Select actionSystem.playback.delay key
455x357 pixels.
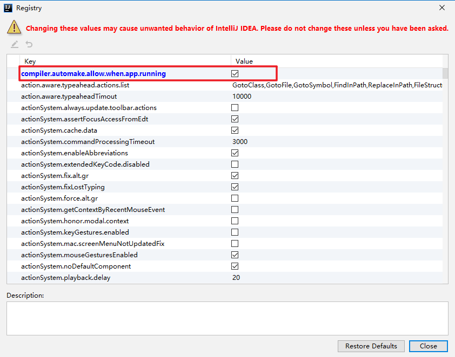(65, 277)
